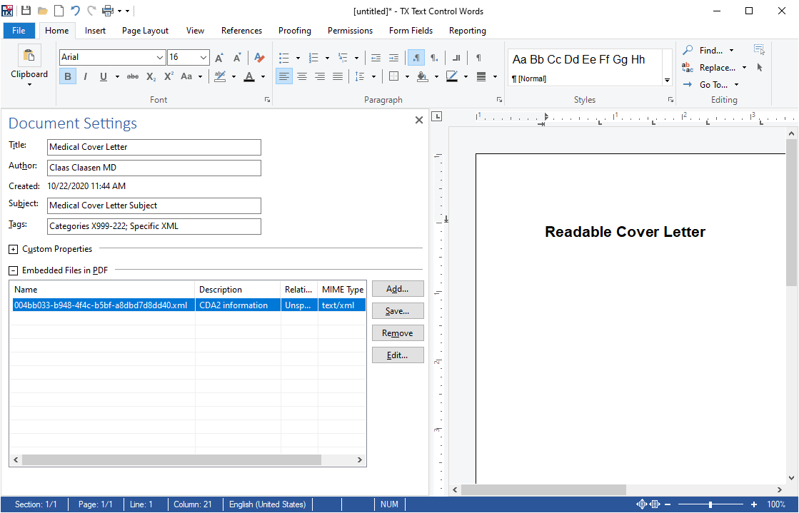Click the Print icon in quick access toolbar
799x513 pixels.
108,11
